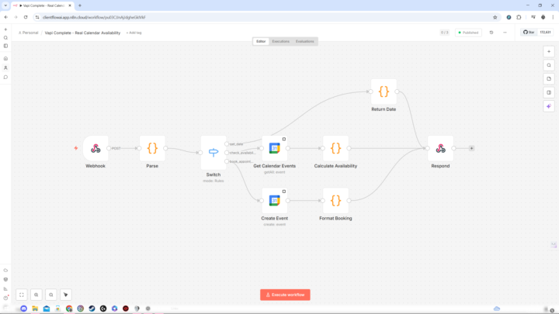Click the Published status button
The height and width of the screenshot is (314, 559).
click(x=468, y=33)
